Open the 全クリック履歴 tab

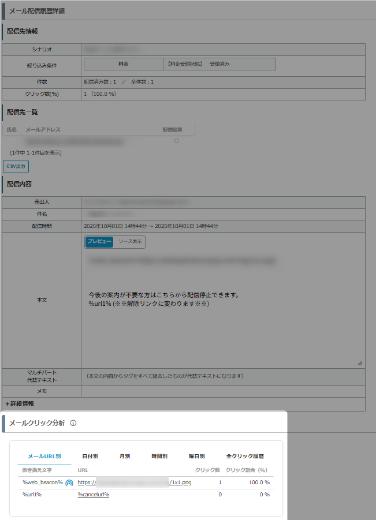pyautogui.click(x=245, y=456)
